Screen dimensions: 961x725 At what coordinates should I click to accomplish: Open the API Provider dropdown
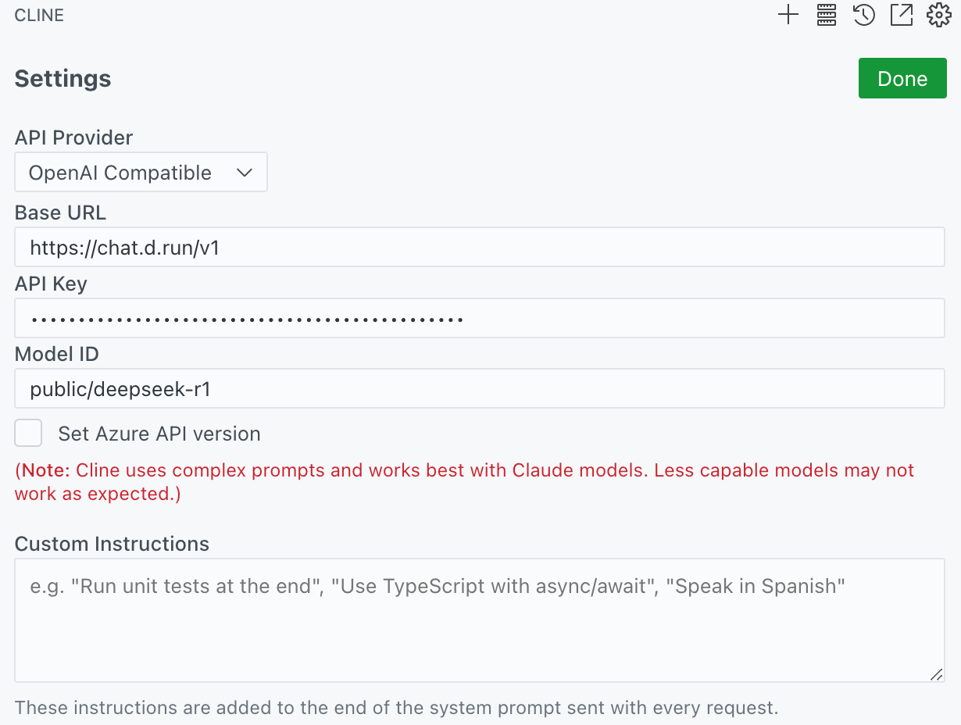coord(141,173)
